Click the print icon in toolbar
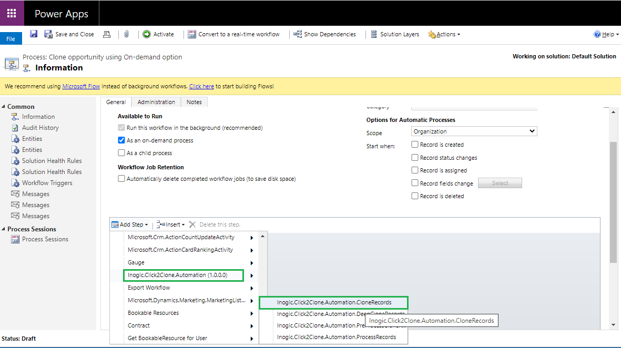This screenshot has height=348, width=621. point(107,34)
